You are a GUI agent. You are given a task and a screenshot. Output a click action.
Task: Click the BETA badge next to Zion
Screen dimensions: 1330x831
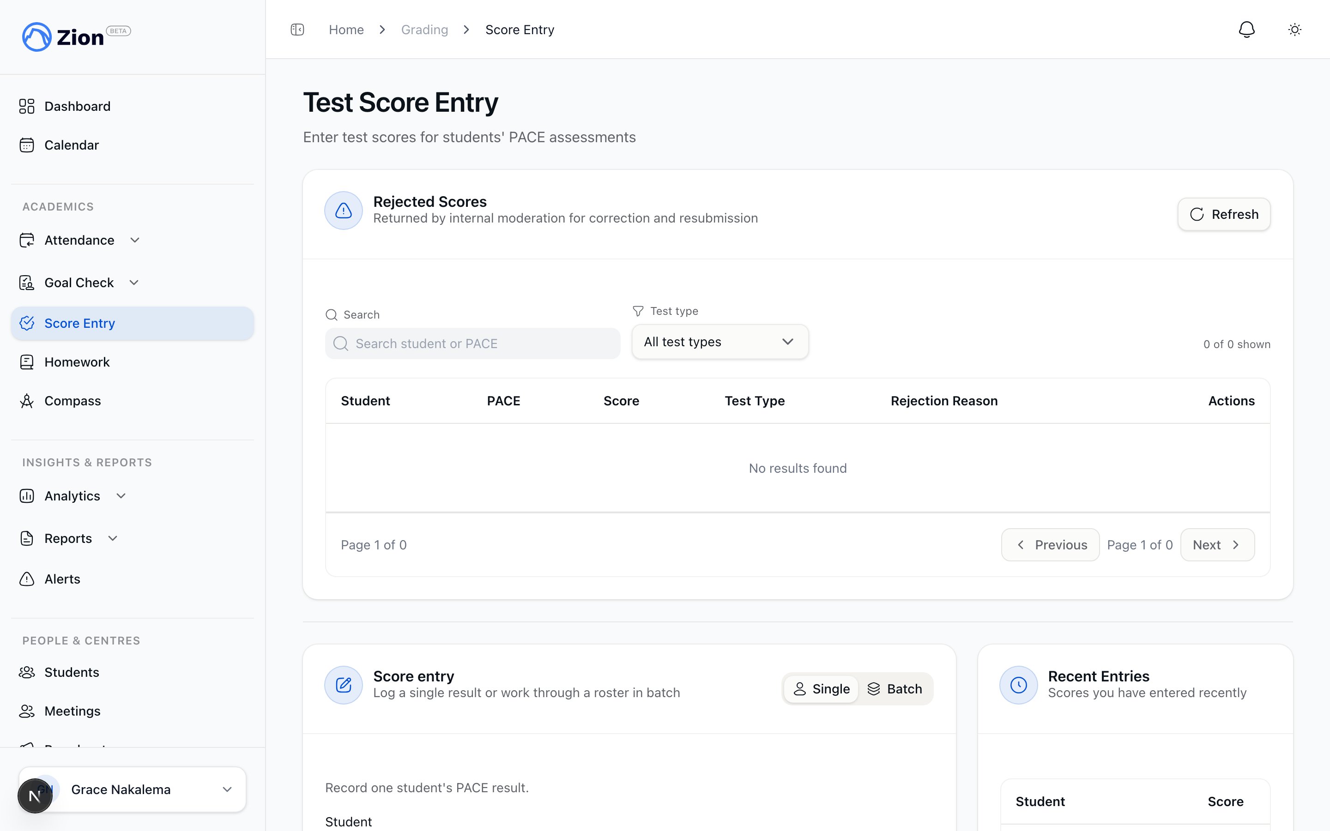118,31
